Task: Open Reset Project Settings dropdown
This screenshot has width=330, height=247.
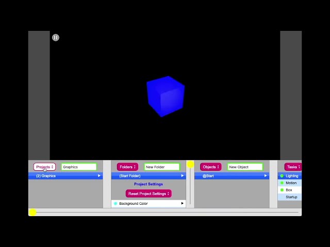Action: [148, 193]
